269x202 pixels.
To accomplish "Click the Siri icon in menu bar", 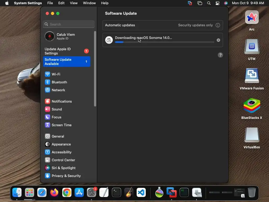I will (226, 3).
